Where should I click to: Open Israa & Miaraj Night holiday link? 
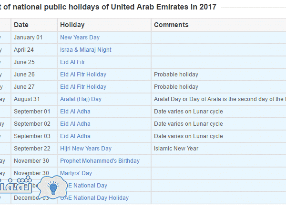(x=85, y=50)
